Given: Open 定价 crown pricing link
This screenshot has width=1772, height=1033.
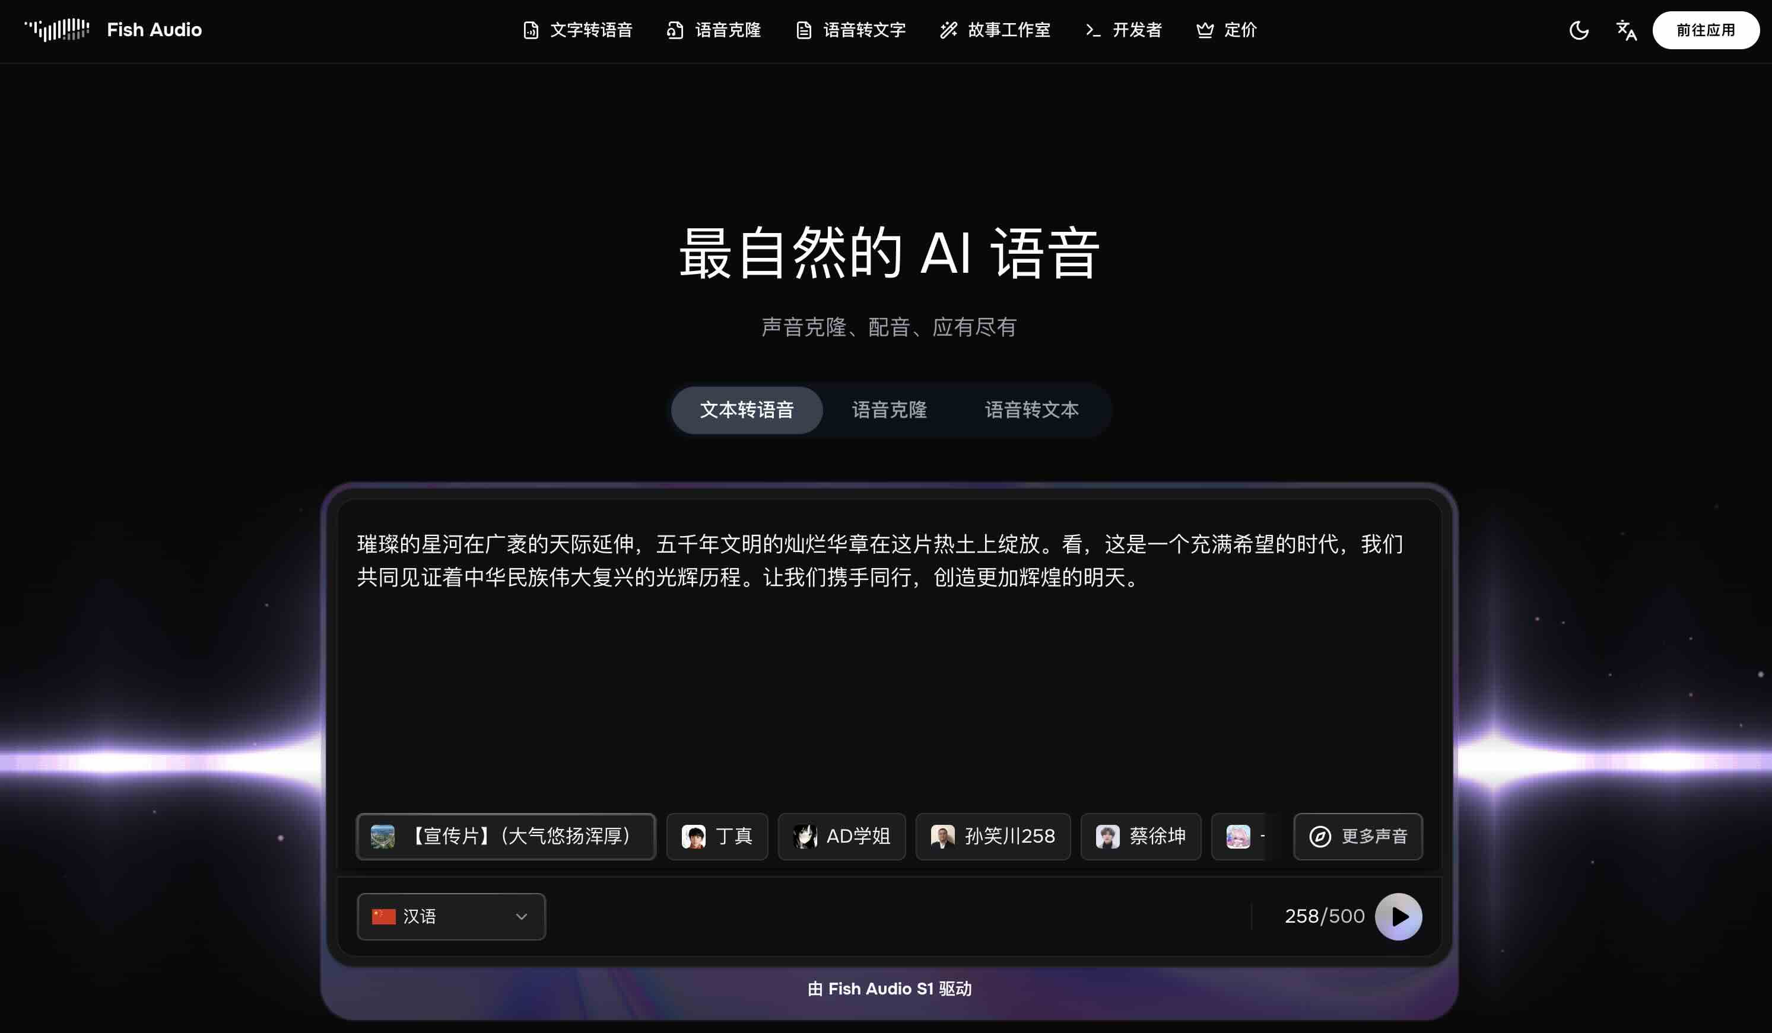Looking at the screenshot, I should pyautogui.click(x=1227, y=30).
